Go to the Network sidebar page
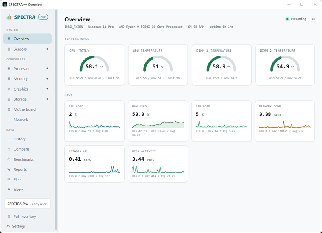 [x=27, y=120]
